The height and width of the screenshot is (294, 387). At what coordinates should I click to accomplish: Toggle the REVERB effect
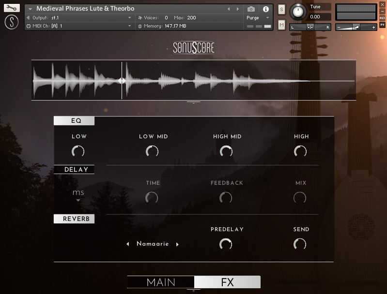[x=74, y=219]
